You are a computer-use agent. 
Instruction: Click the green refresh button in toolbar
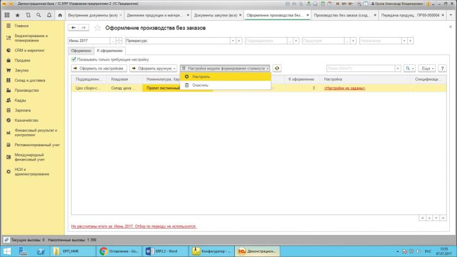[277, 68]
